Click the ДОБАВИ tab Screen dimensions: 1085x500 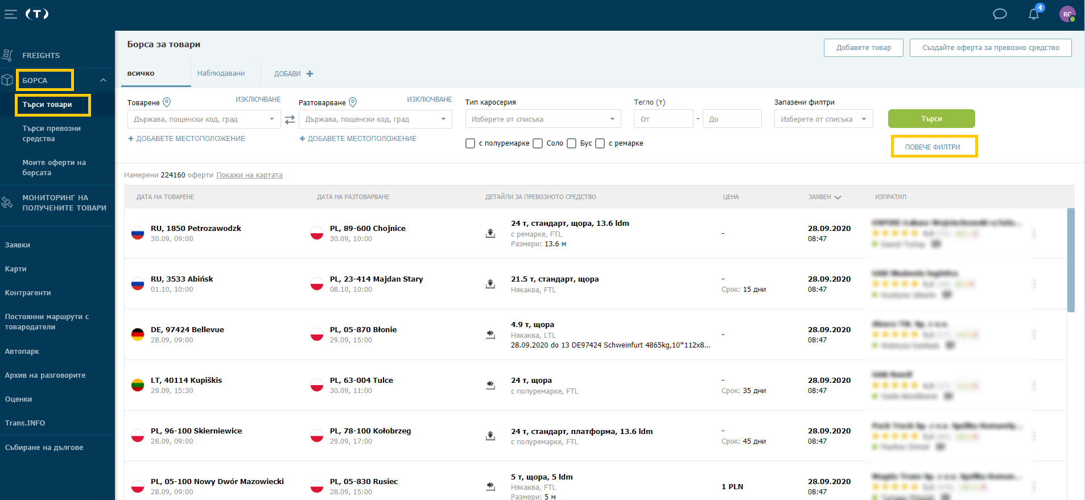click(287, 74)
